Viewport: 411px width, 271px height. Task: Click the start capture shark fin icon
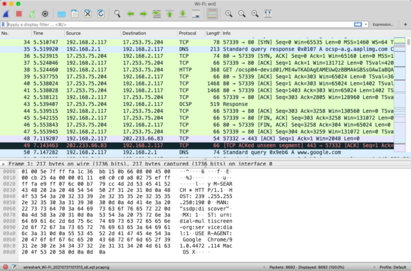6,13
